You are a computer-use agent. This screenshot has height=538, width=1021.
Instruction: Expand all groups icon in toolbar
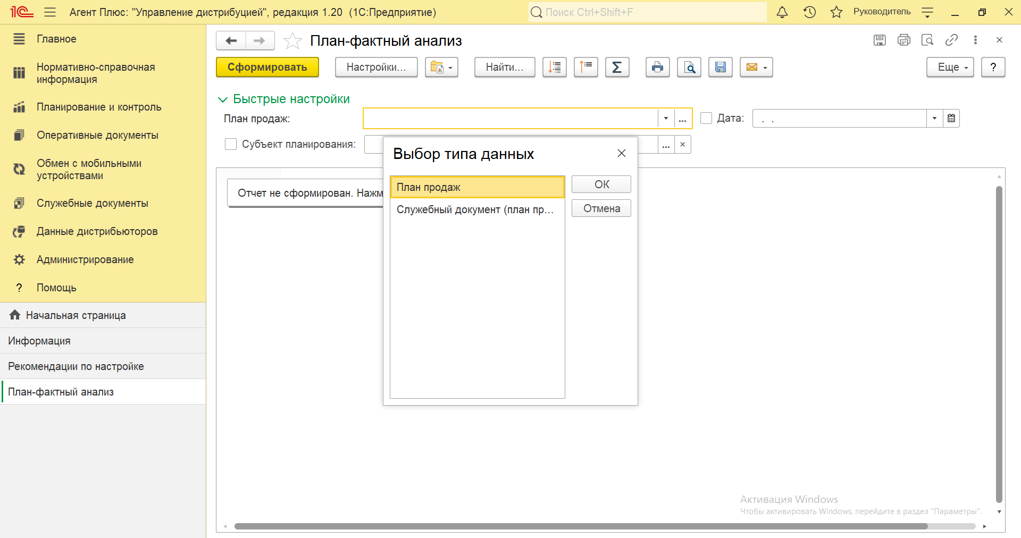tap(554, 68)
